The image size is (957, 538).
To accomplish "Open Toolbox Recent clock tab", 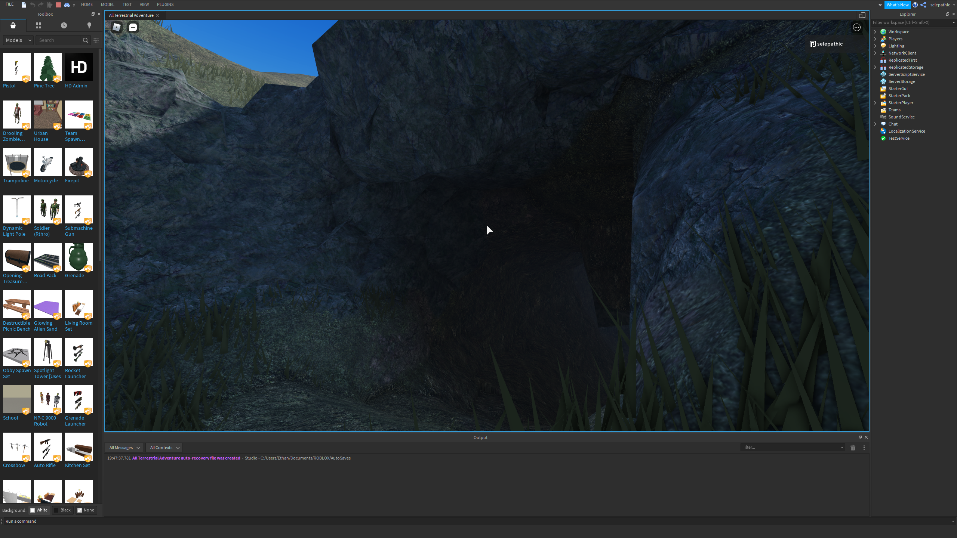I will tap(64, 25).
